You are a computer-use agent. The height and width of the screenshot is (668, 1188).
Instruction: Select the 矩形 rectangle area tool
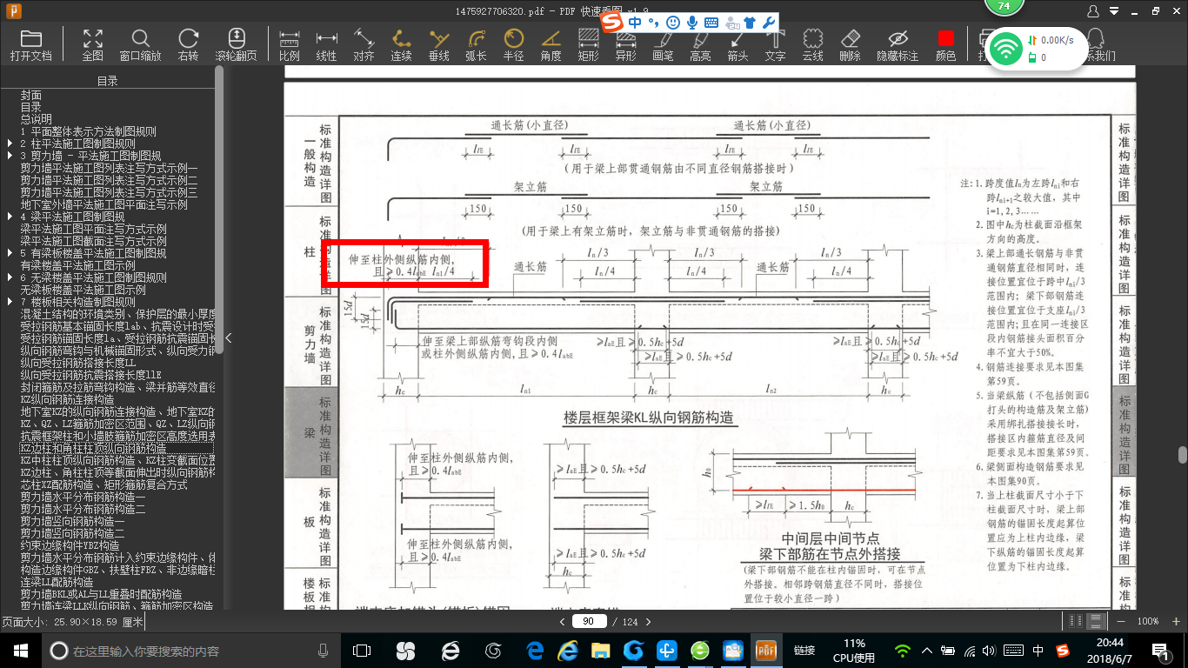588,44
